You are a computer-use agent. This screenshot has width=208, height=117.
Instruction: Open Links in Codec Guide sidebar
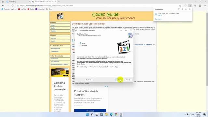[x=60, y=28]
